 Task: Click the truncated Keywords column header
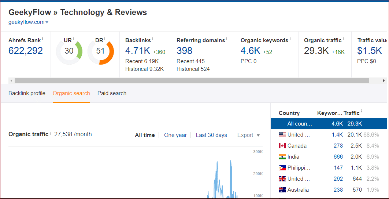coord(330,113)
